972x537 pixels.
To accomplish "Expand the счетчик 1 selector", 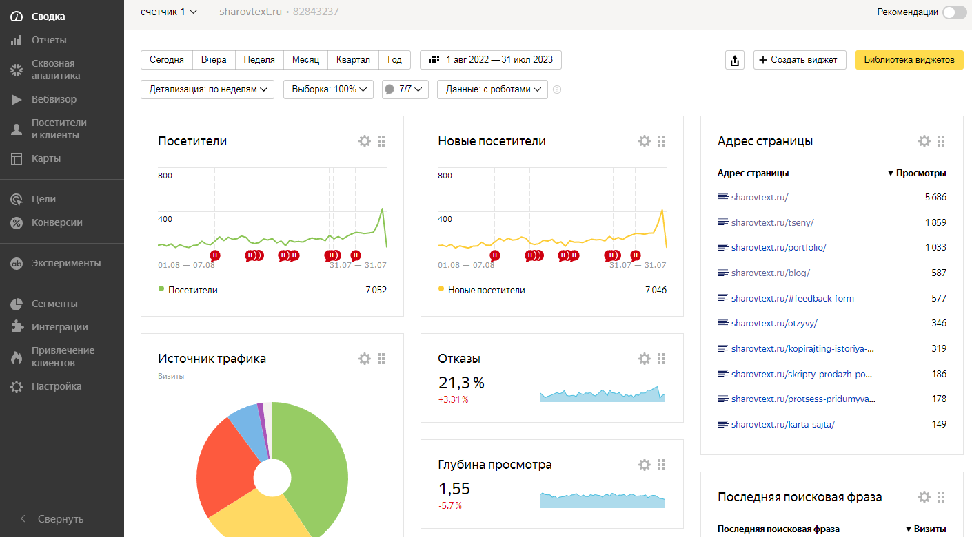I will pyautogui.click(x=169, y=12).
